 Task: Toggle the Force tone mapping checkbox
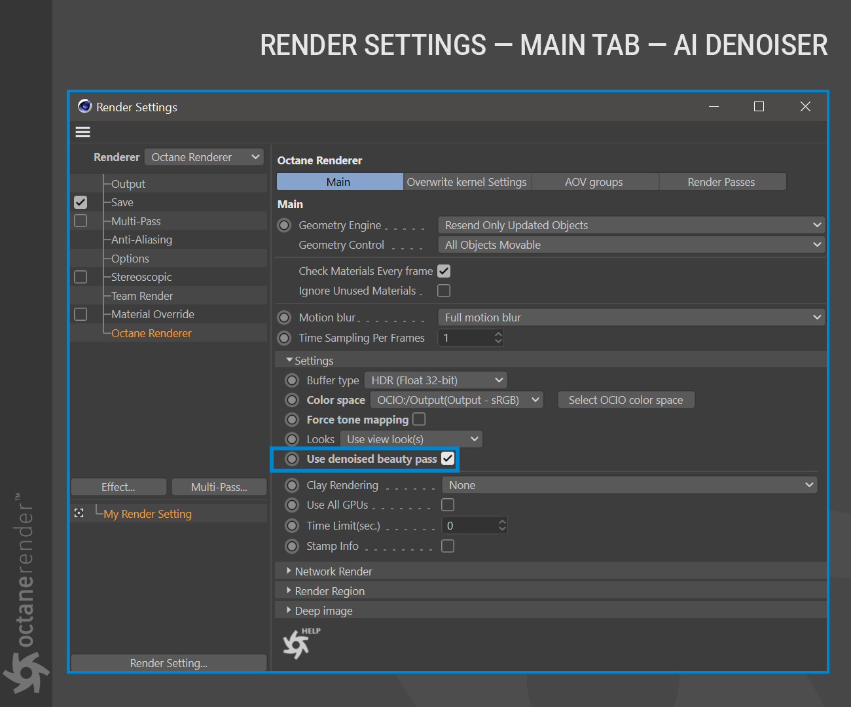click(x=419, y=419)
